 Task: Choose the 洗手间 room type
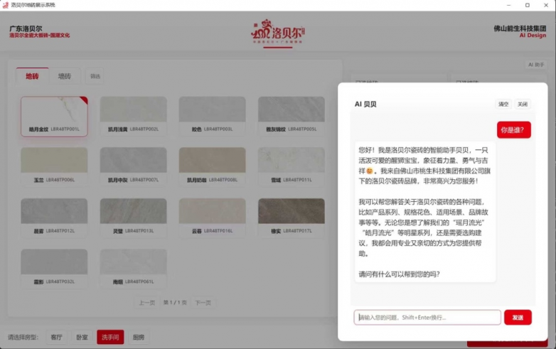tap(110, 337)
